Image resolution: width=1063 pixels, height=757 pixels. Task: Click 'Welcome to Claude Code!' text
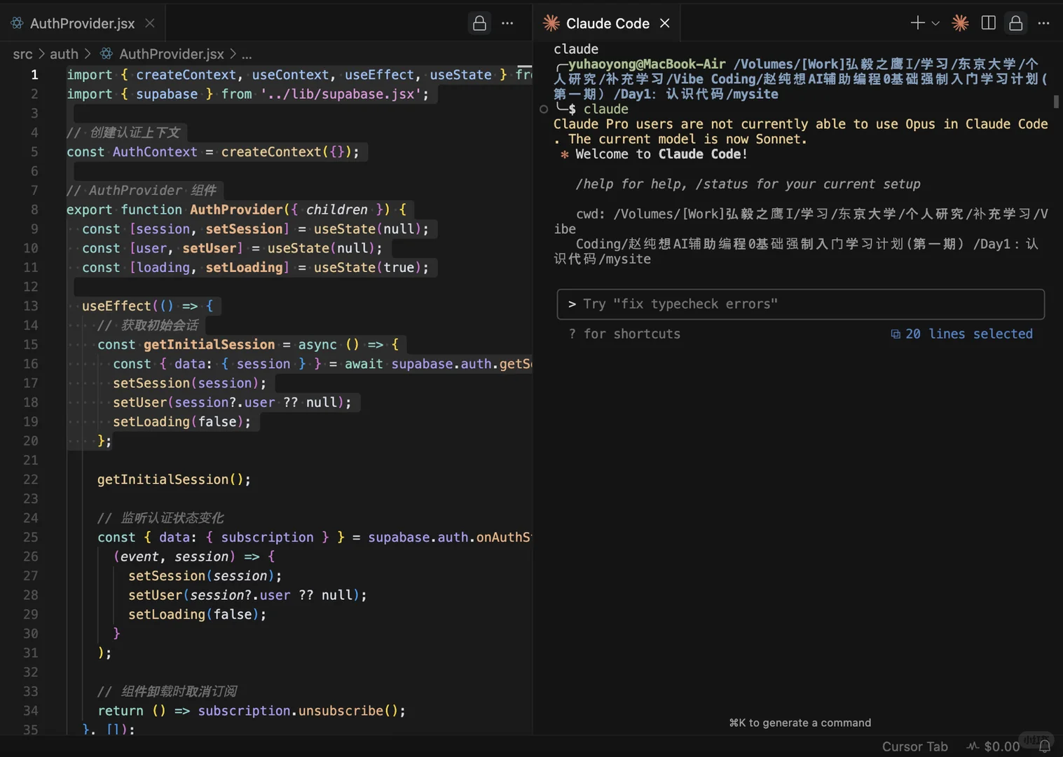661,154
